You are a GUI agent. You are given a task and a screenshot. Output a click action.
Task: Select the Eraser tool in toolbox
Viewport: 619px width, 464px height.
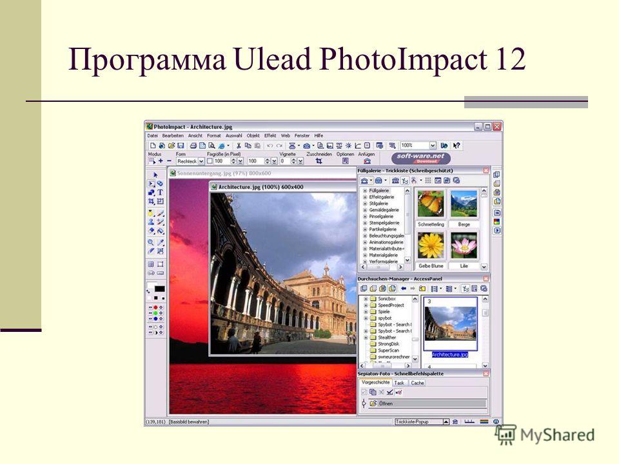[x=151, y=231]
